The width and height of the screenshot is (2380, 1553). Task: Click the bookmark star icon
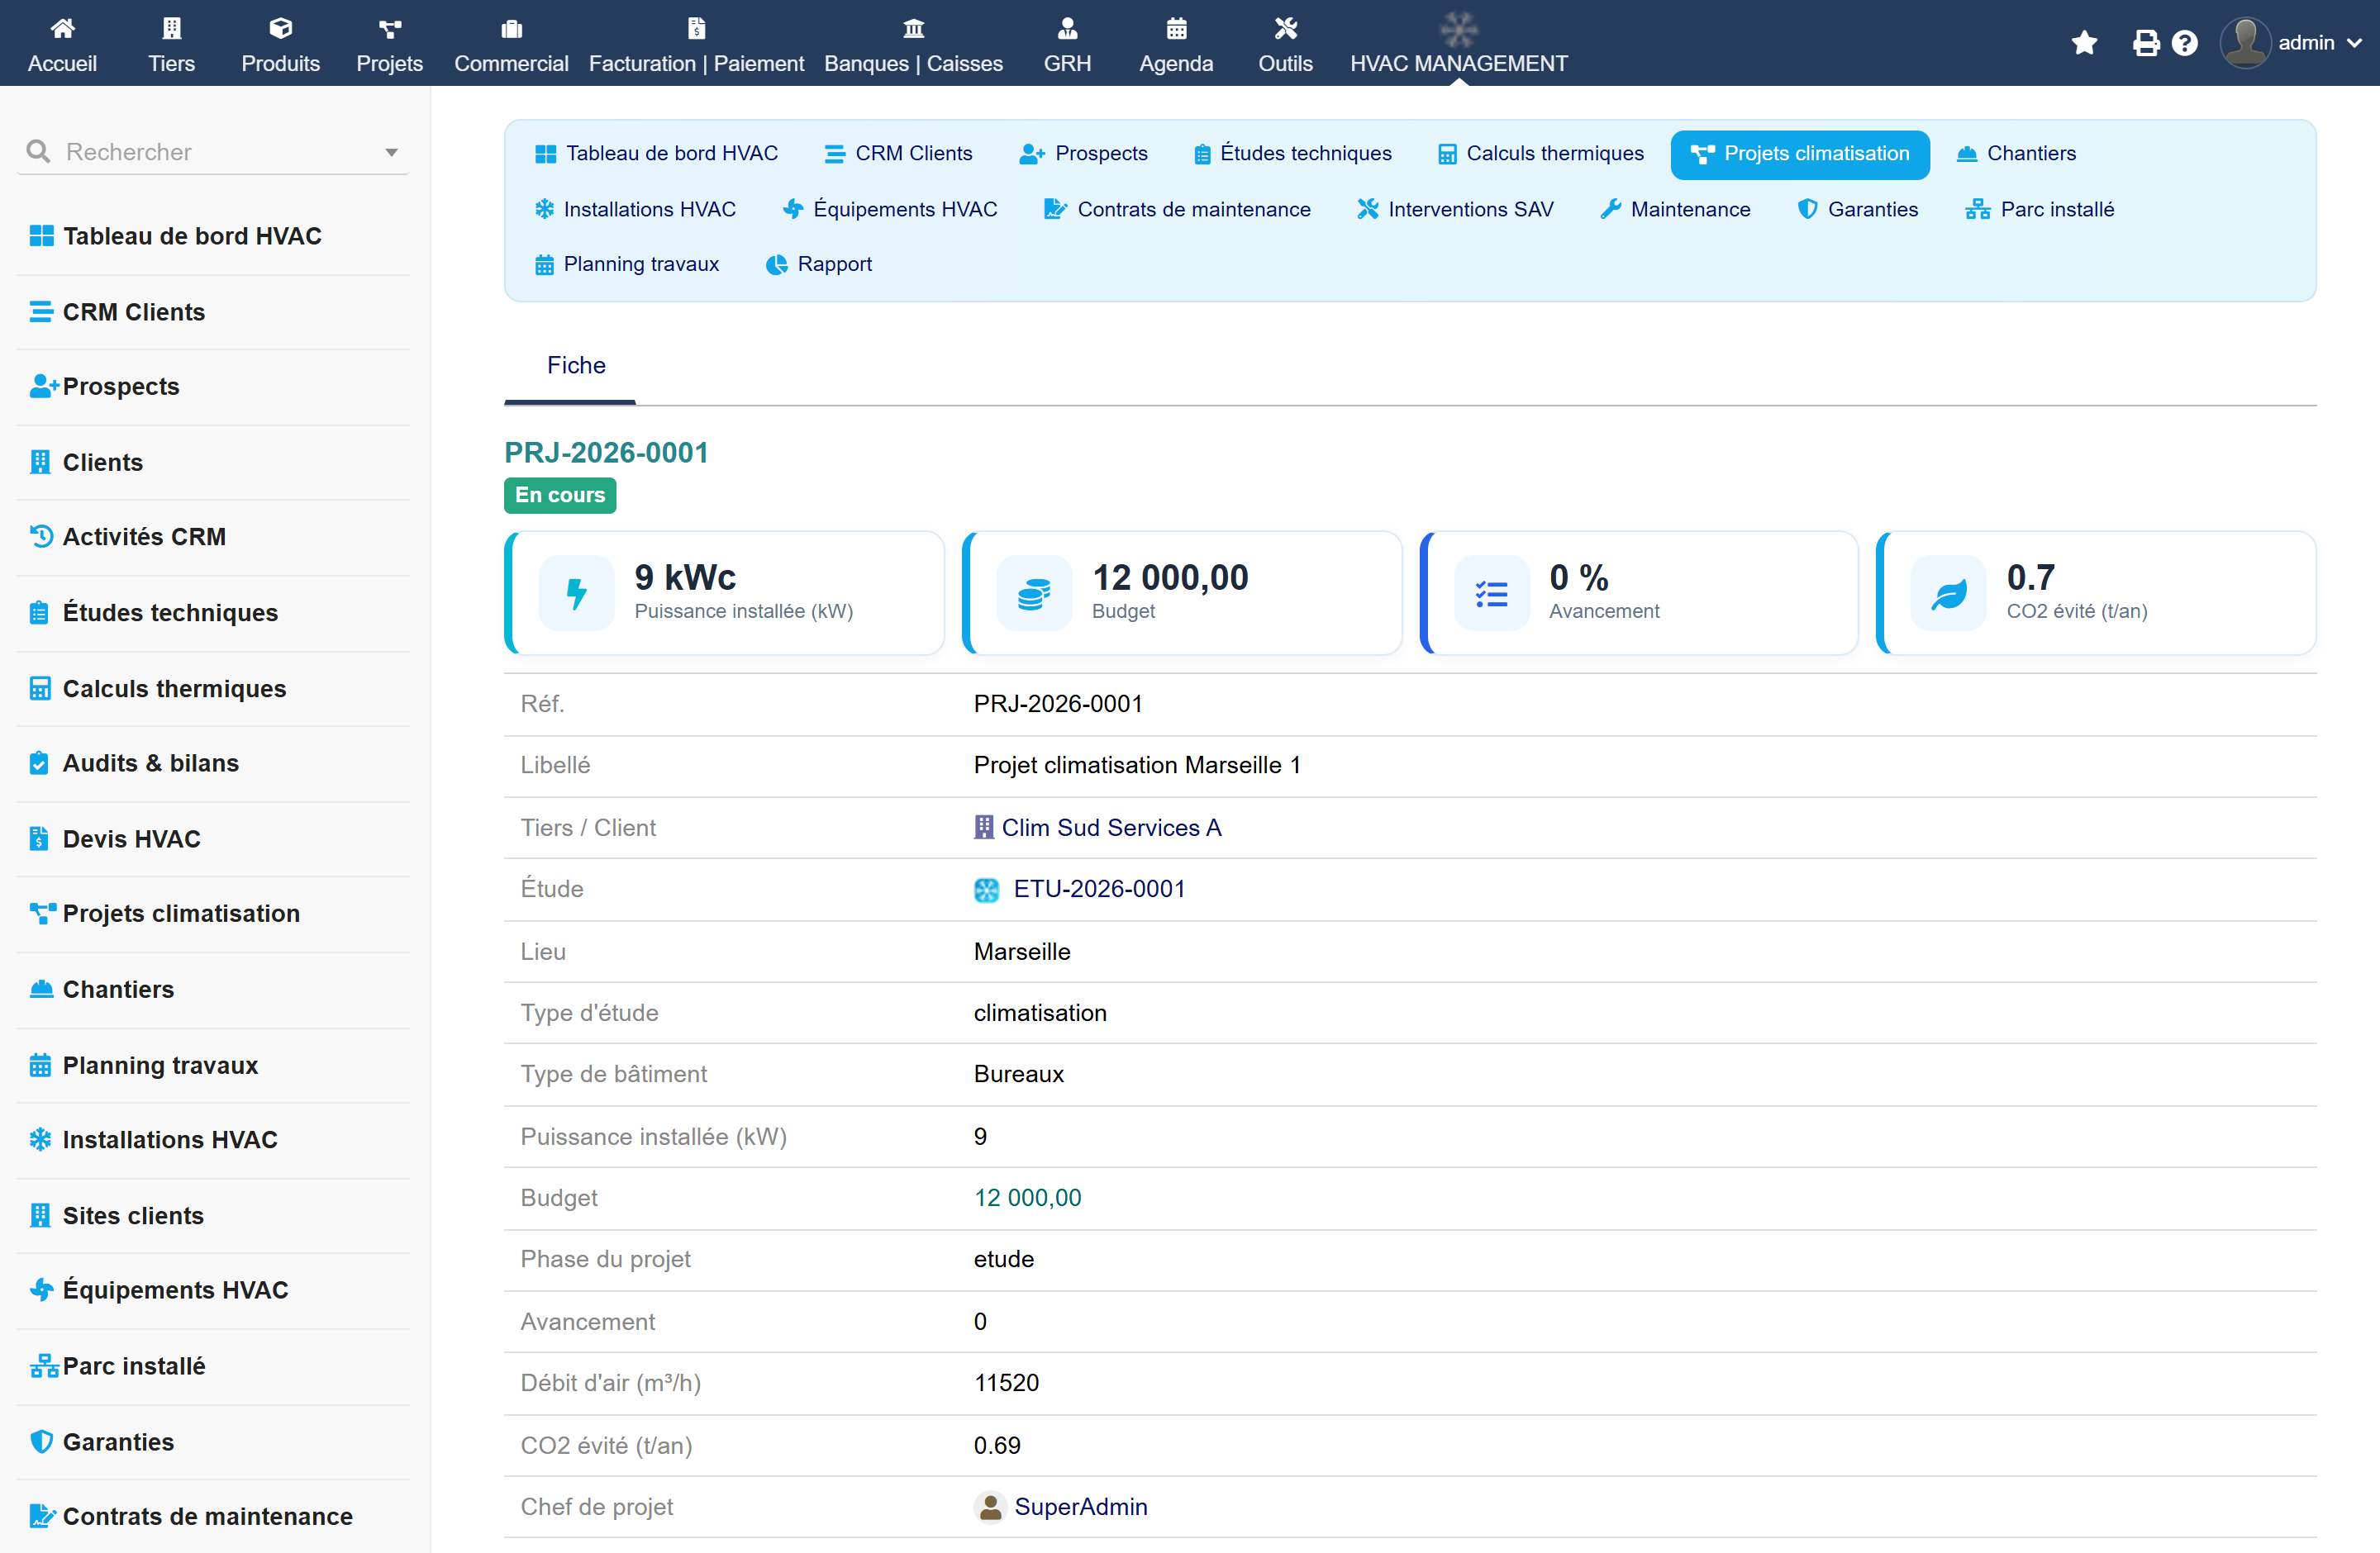coord(2084,43)
